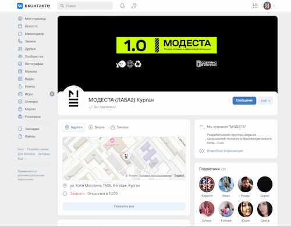Image resolution: width=291 pixels, height=227 pixels.
Task: Open Фотографии in the sidebar
Action: point(30,64)
